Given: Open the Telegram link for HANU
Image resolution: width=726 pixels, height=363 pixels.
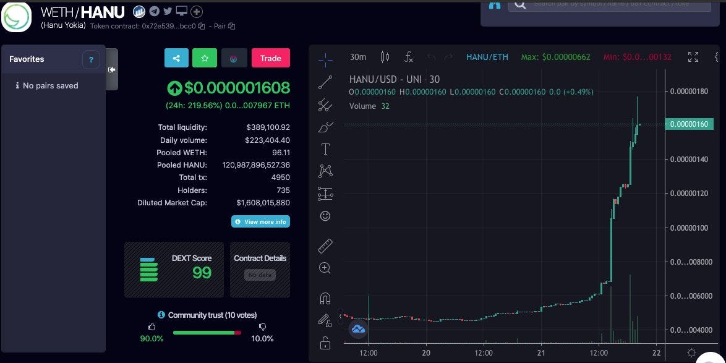Looking at the screenshot, I should tap(154, 12).
